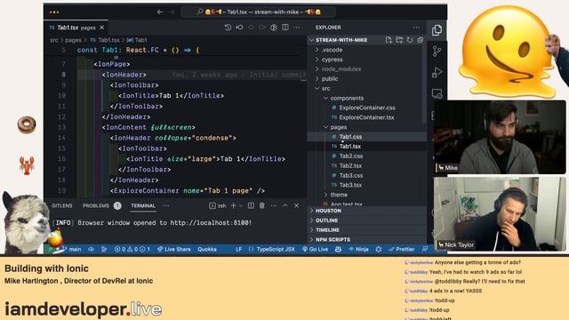Image resolution: width=569 pixels, height=320 pixels.
Task: Click Quokka in the status bar
Action: [207, 249]
